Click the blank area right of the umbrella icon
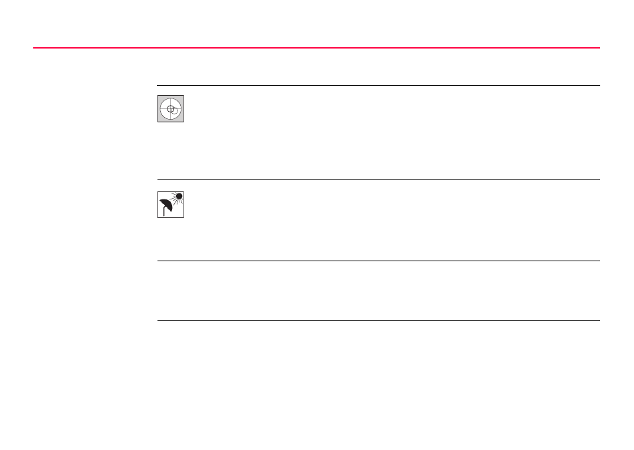This screenshot has width=634, height=450. pos(392,221)
